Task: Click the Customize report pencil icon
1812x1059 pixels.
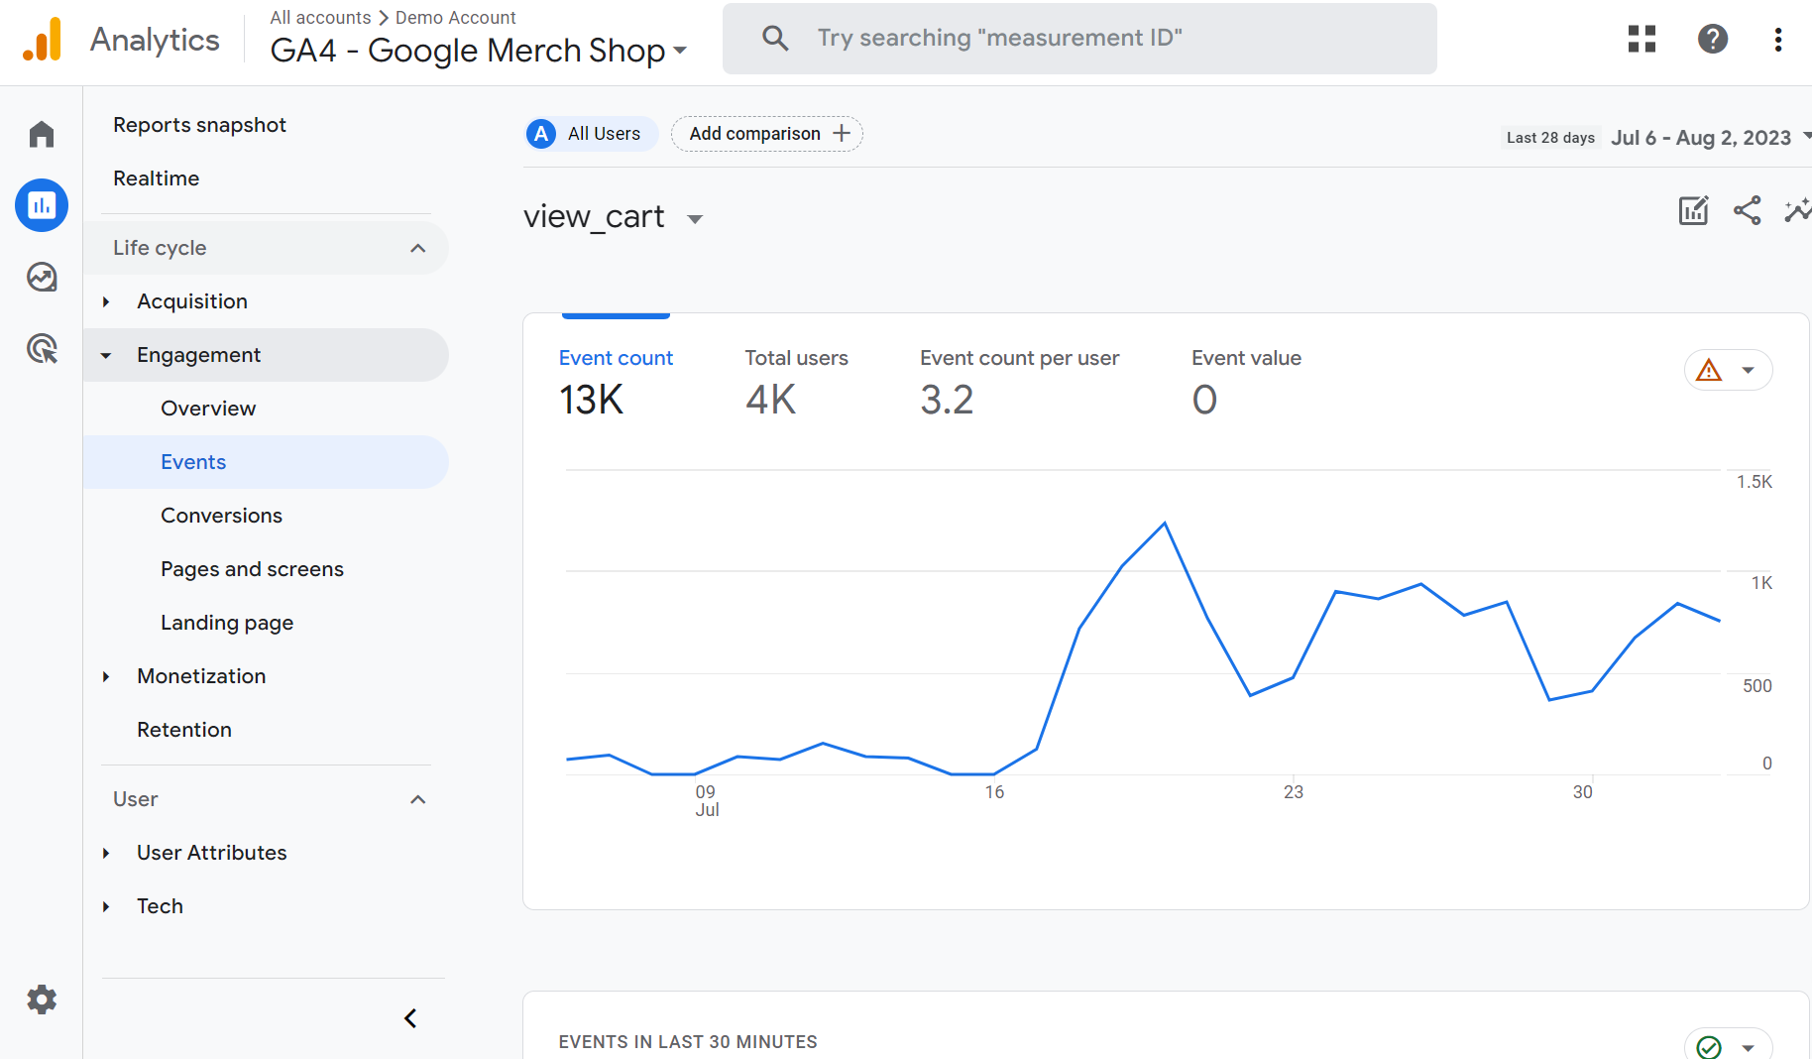Action: (x=1693, y=210)
